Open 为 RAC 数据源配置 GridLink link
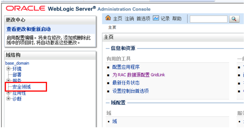 138,75
